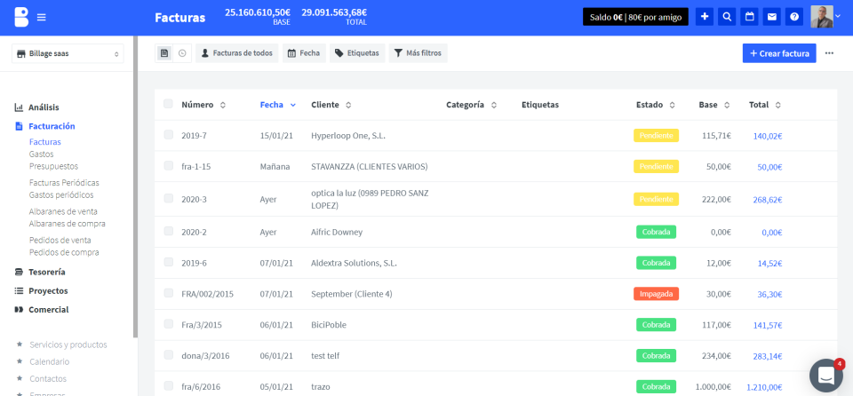Click the Proyectos list icon
Viewport: 853px width, 396px height.
pyautogui.click(x=19, y=290)
